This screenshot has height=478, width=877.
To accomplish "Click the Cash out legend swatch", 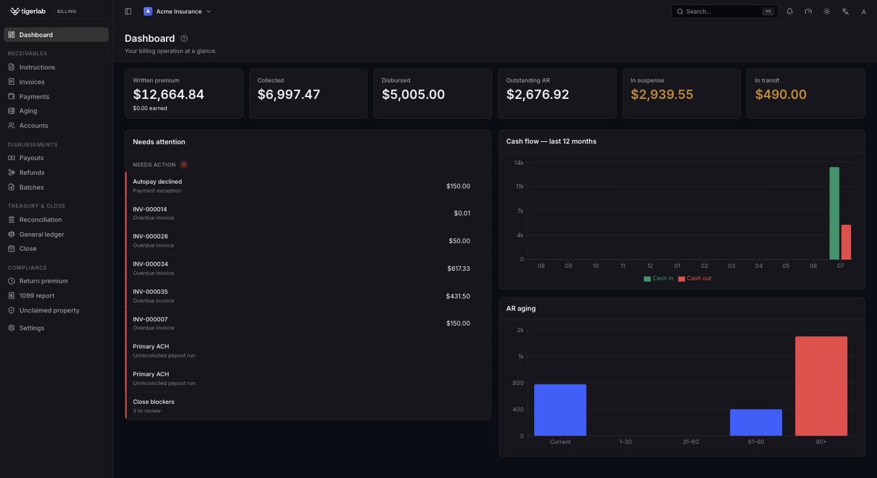I will (681, 279).
